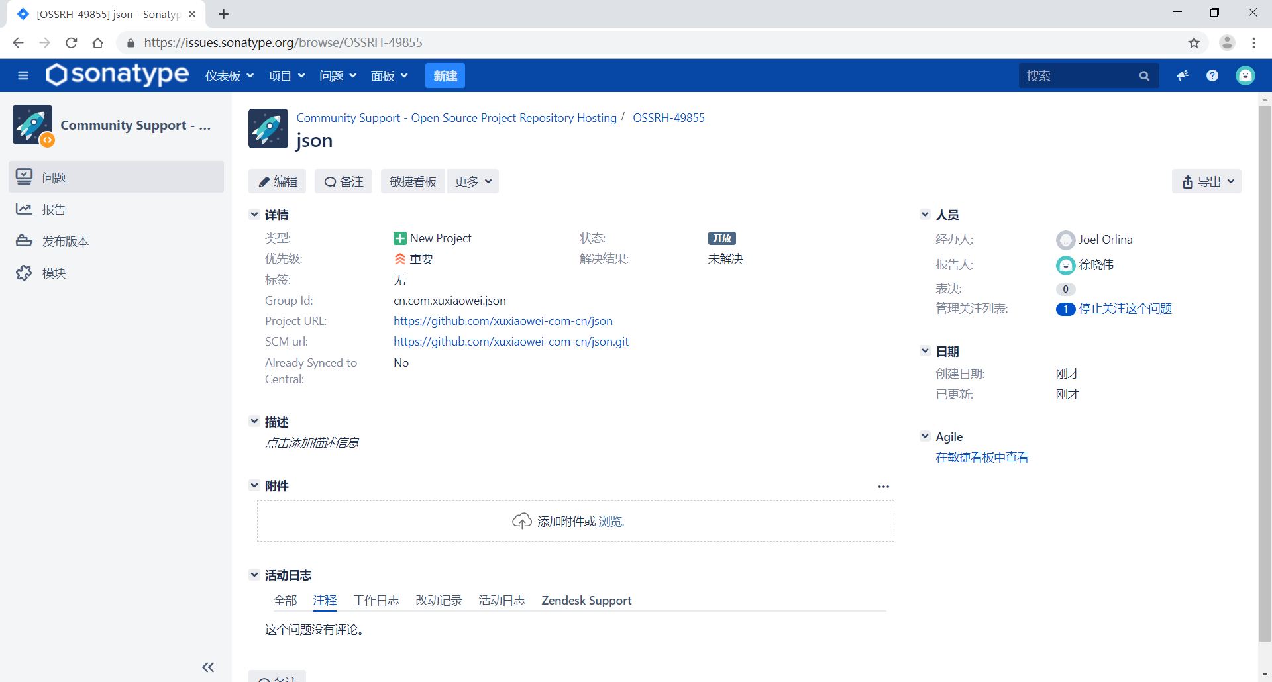Open the 导出 export dropdown
This screenshot has width=1272, height=682.
tap(1207, 181)
